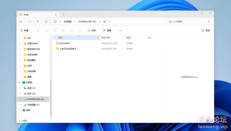Expand the 本地磁盘 (F:) drive node
The width and height of the screenshot is (231, 131).
[21, 105]
